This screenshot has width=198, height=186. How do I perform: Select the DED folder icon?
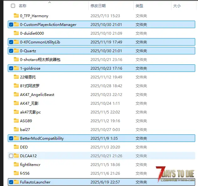[x=16, y=147]
